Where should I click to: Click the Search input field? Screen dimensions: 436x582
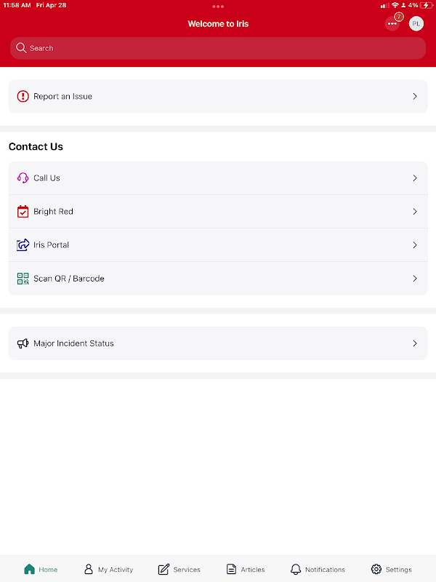point(218,48)
